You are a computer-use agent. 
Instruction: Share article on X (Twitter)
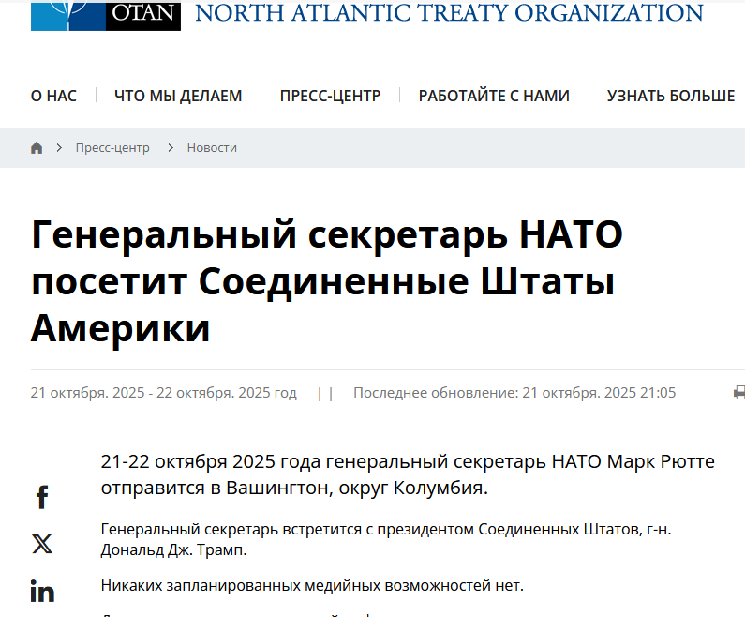point(42,544)
